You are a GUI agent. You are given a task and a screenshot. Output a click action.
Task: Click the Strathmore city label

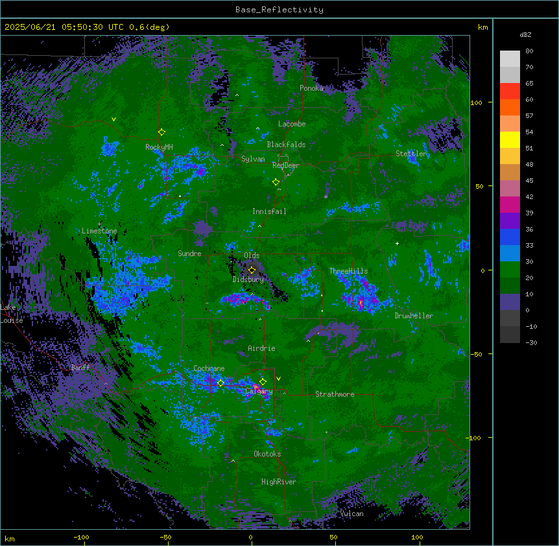[335, 394]
